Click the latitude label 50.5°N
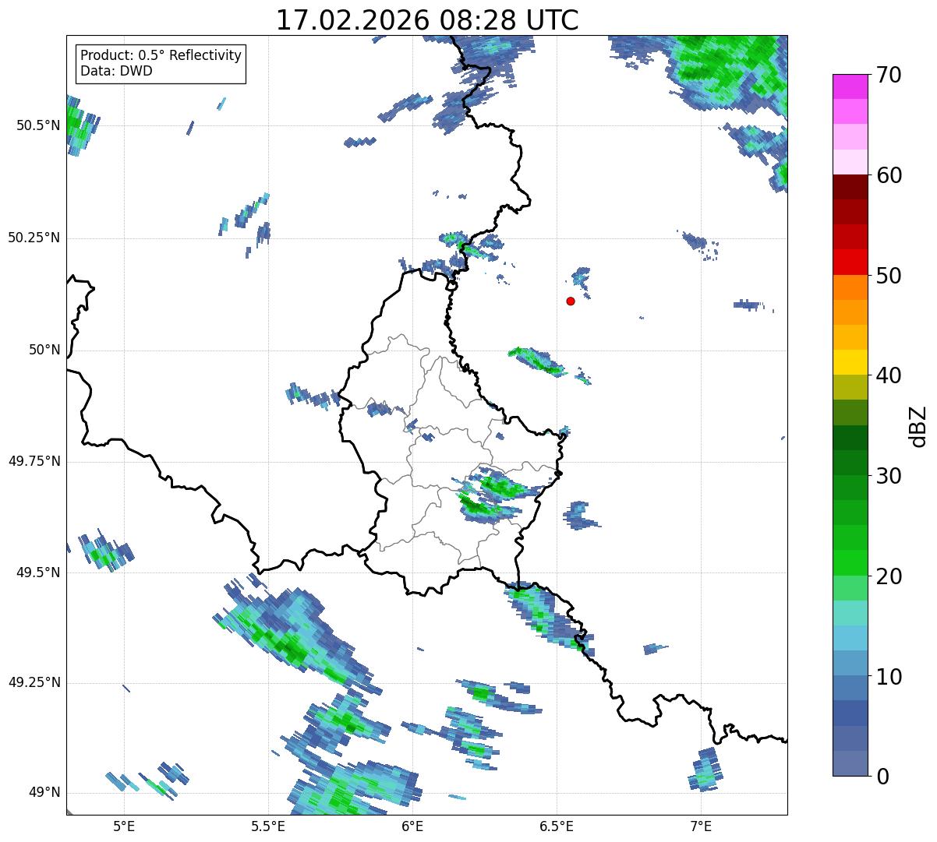This screenshot has width=937, height=842. point(37,125)
